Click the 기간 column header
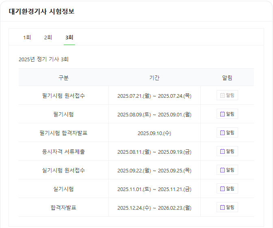This screenshot has height=228, width=273. coord(154,77)
